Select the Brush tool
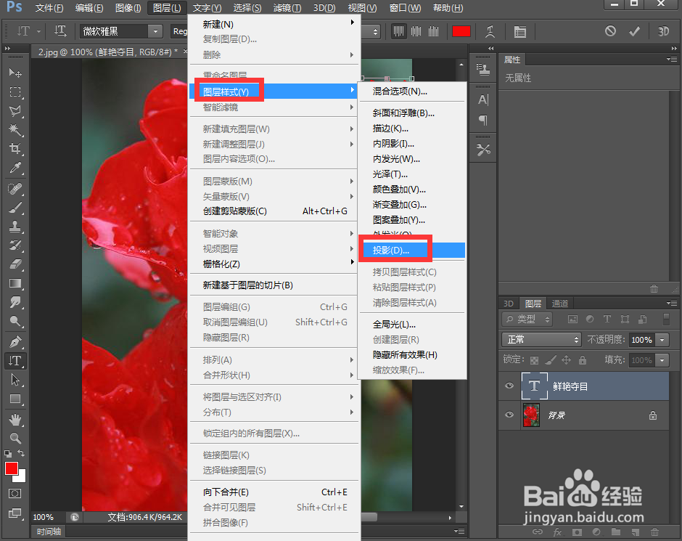Image resolution: width=682 pixels, height=541 pixels. tap(15, 208)
